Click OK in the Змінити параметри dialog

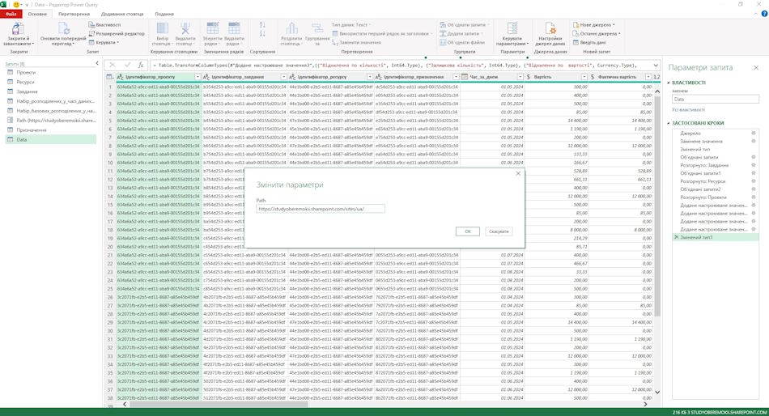[467, 231]
